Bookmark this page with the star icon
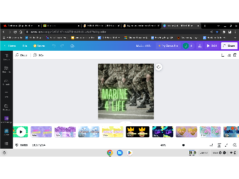239x179 pixels. (217, 32)
